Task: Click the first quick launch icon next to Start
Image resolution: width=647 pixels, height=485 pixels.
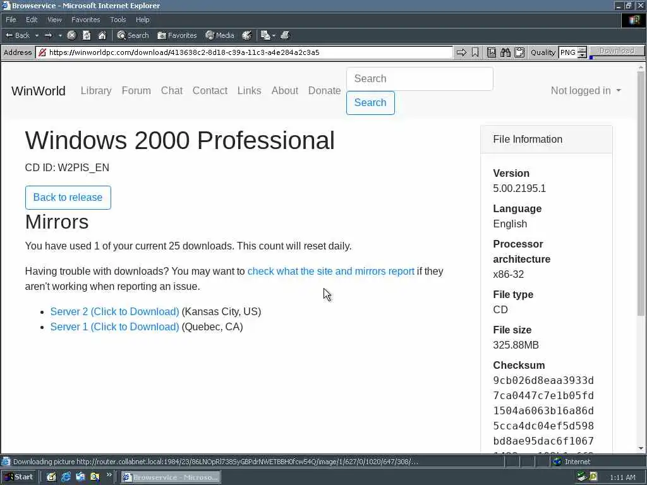Action: 51,477
